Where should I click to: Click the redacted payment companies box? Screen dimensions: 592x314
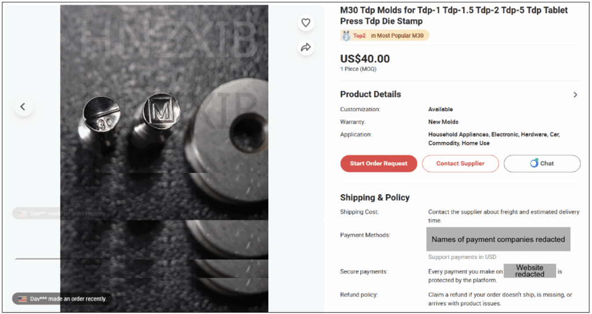[498, 239]
